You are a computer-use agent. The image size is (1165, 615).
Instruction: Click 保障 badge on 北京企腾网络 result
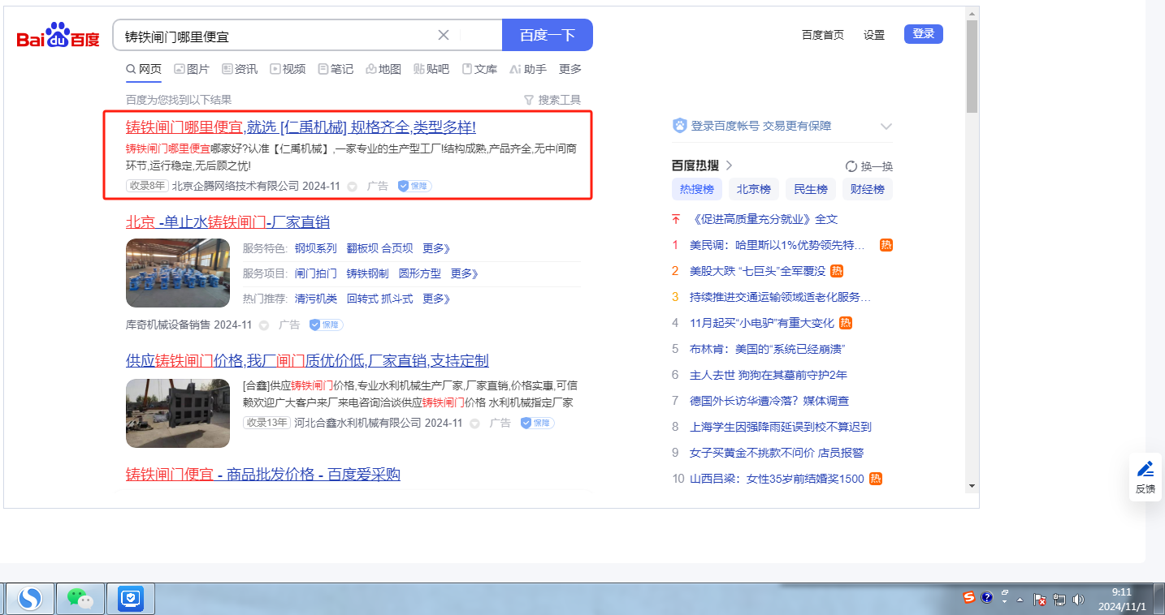click(x=414, y=186)
